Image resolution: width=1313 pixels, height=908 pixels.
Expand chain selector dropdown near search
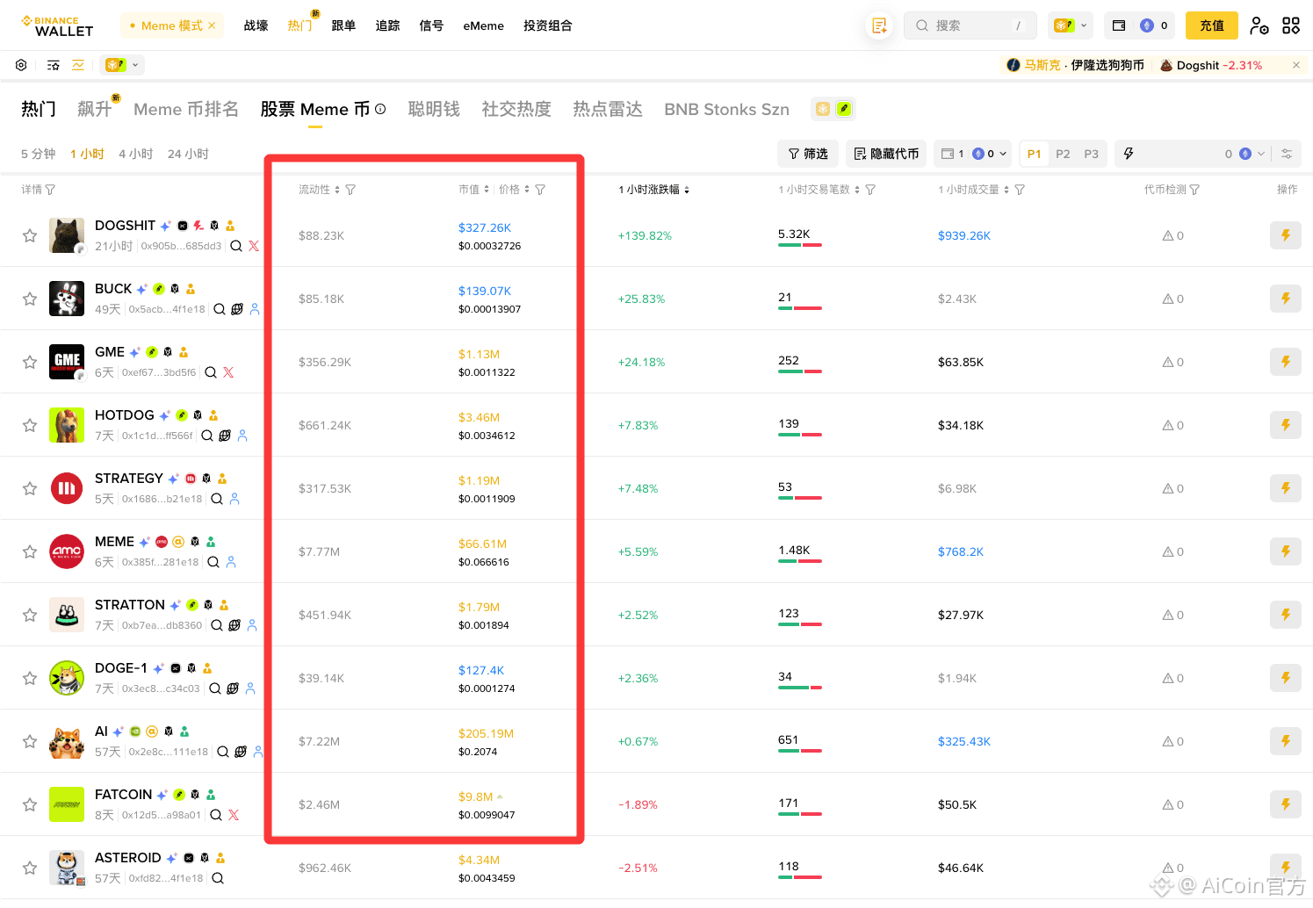1071,25
